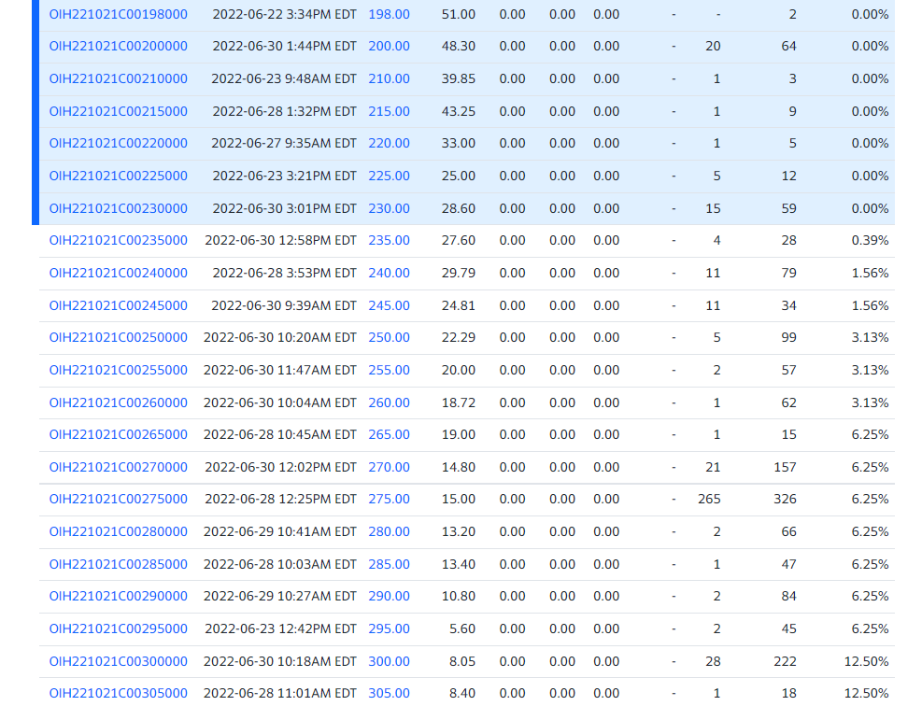The height and width of the screenshot is (706, 922).
Task: Open the 200.00 strike link
Action: click(x=390, y=47)
